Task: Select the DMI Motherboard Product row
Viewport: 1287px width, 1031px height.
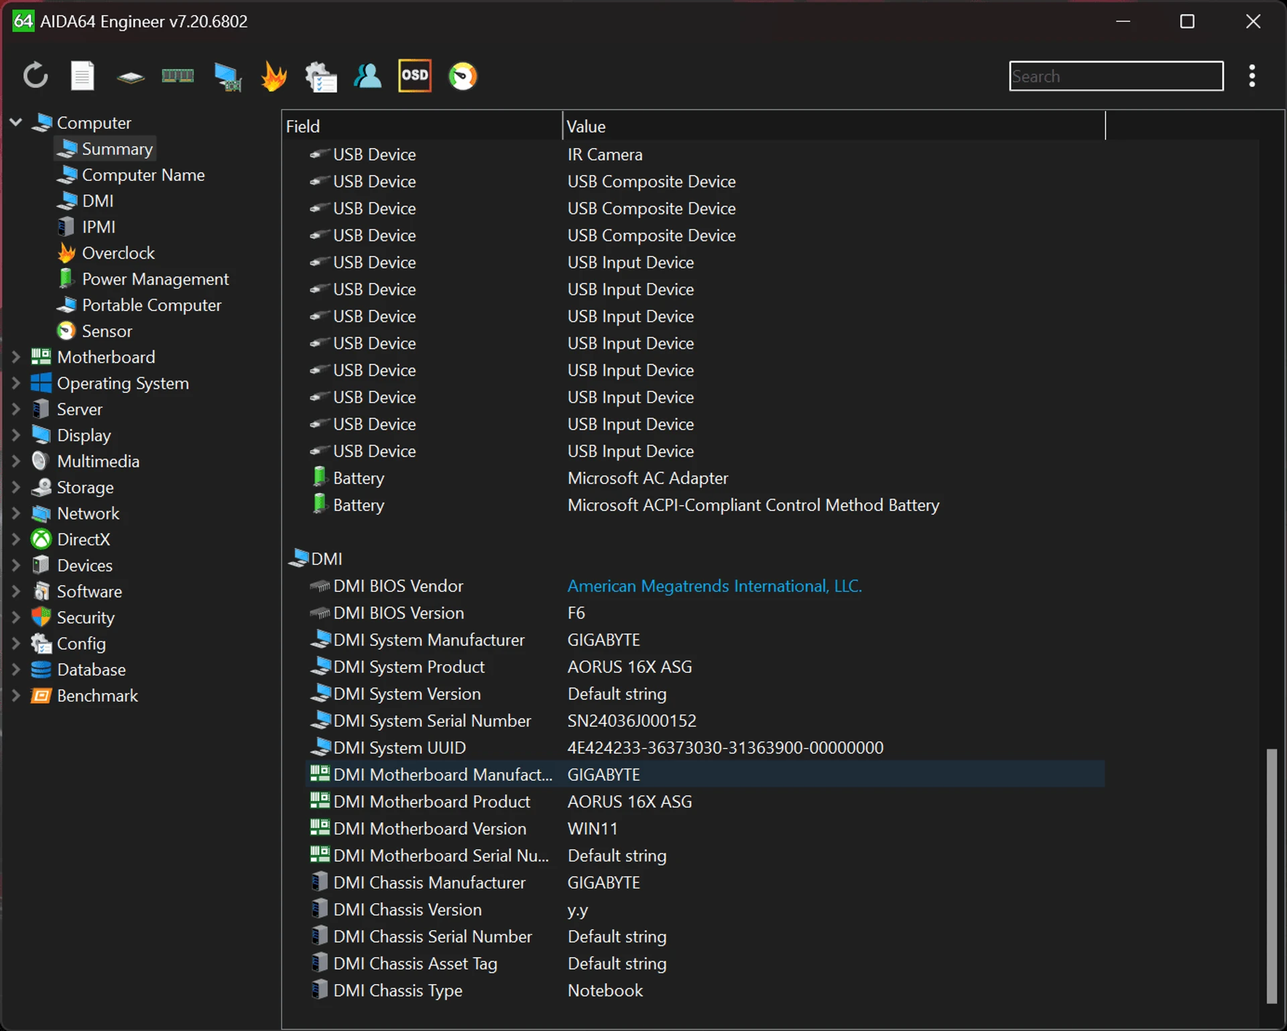Action: [x=705, y=802]
